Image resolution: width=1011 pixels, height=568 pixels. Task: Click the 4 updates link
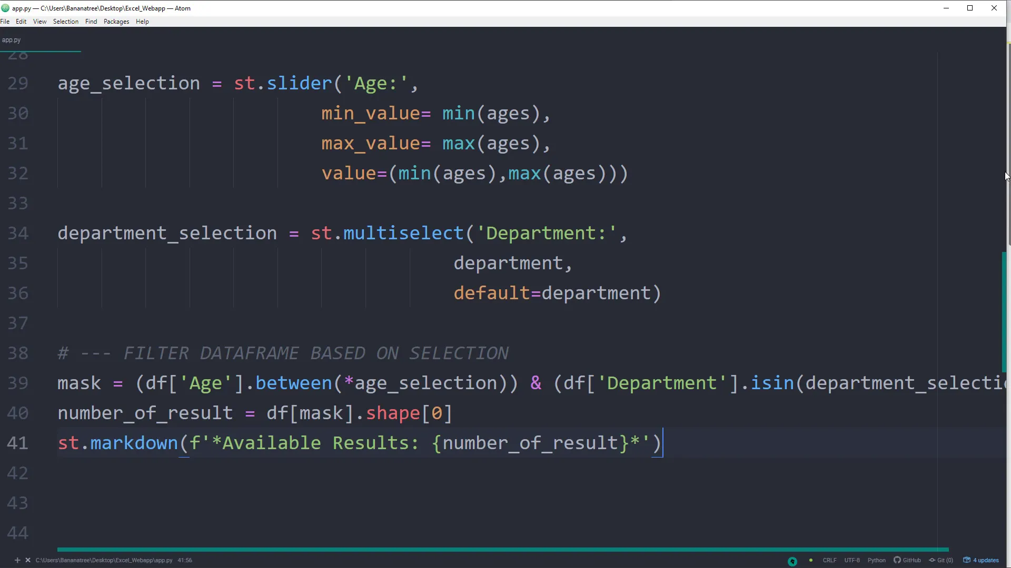(985, 560)
